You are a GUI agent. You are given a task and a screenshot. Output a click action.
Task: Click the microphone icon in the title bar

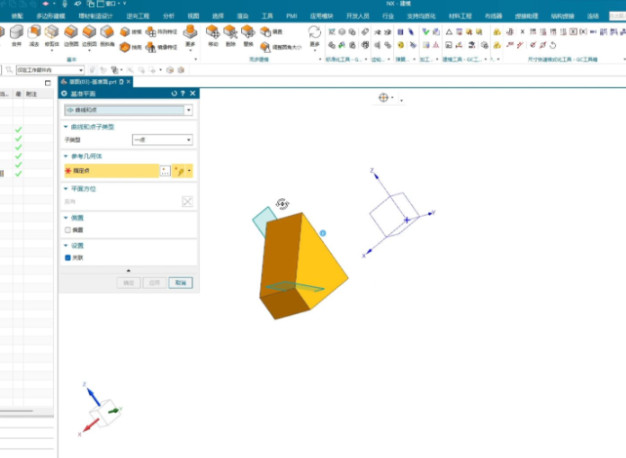pos(65,4)
